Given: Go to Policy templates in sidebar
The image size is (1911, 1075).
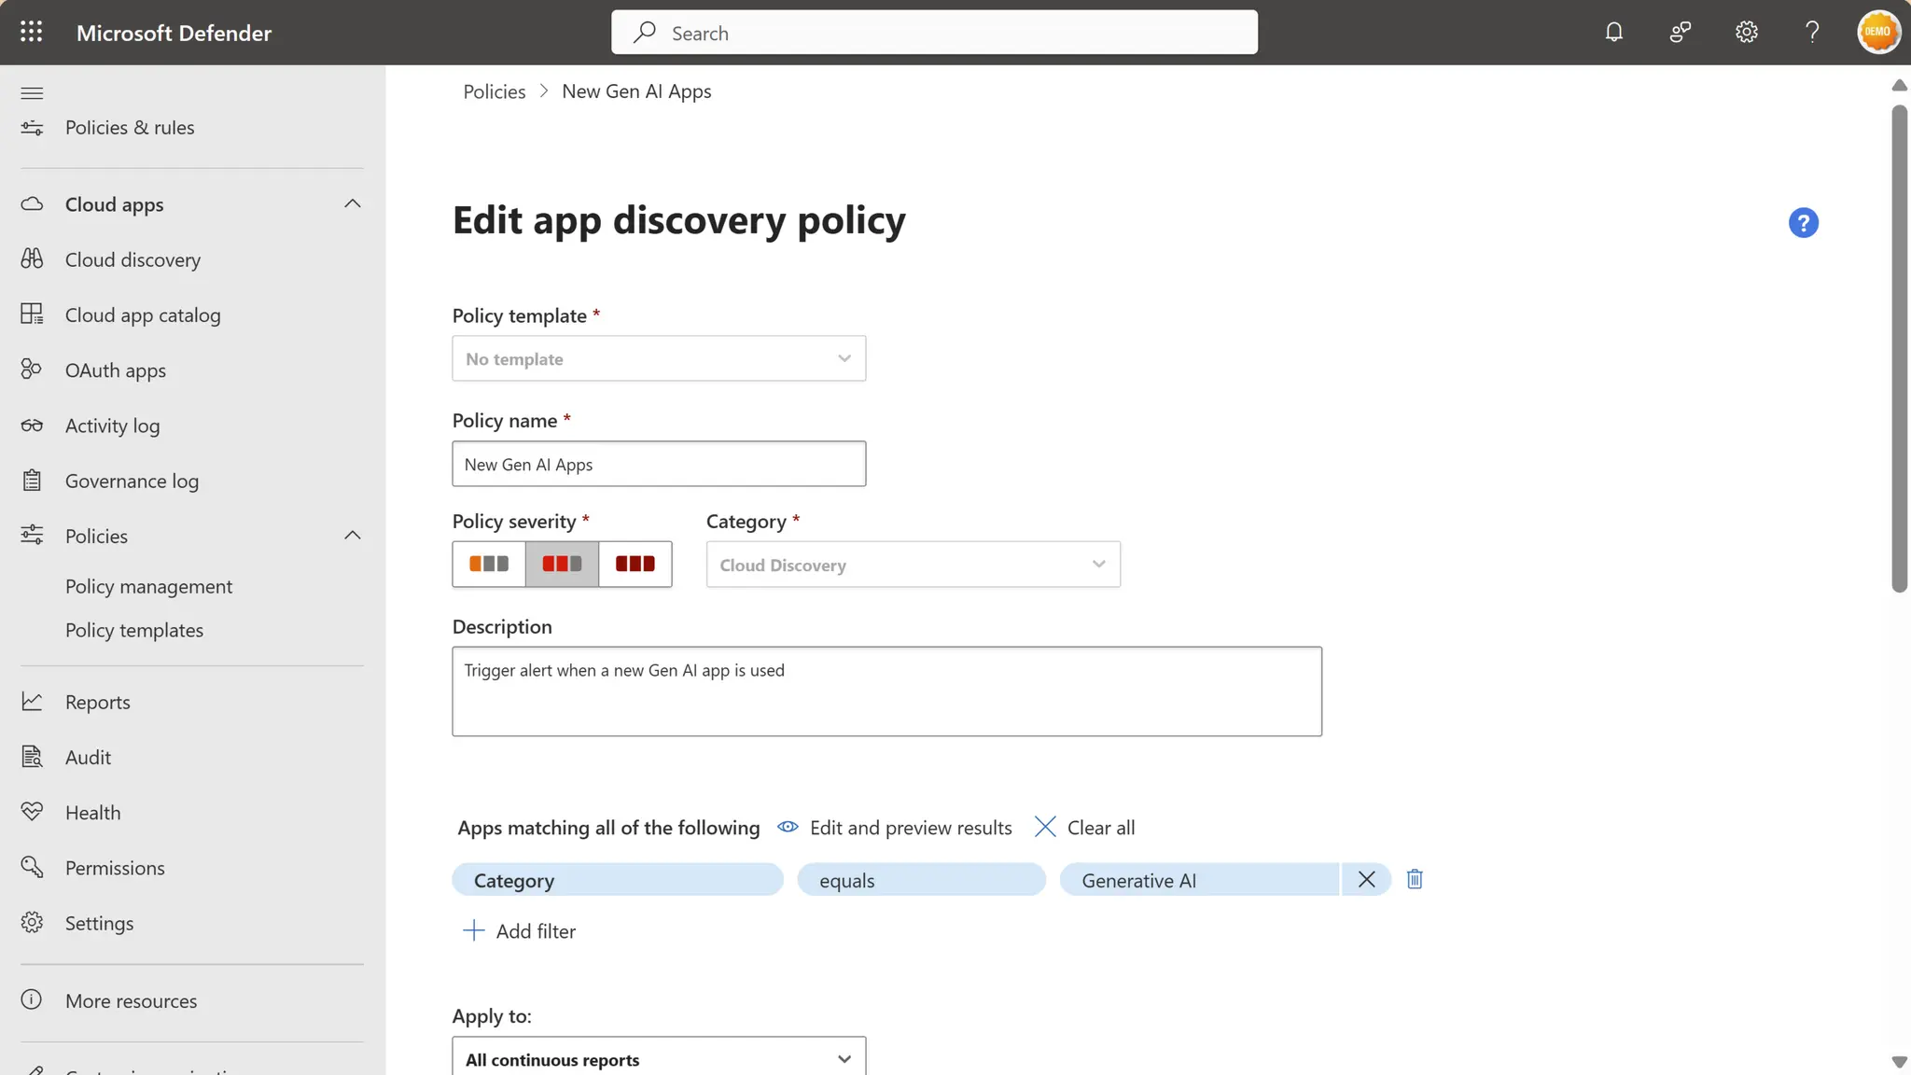Looking at the screenshot, I should (x=134, y=630).
